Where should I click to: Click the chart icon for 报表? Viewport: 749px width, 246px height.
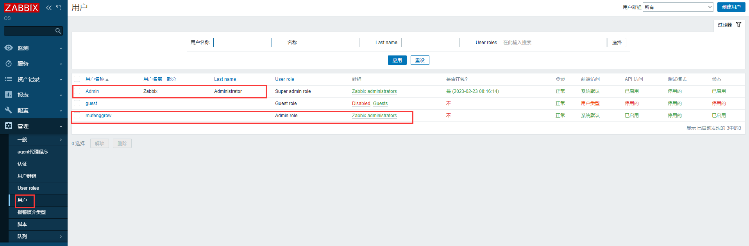9,94
